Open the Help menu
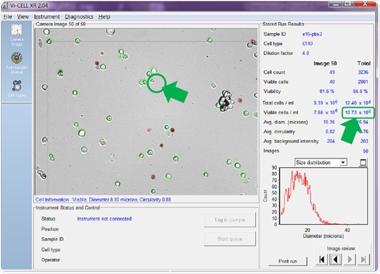The image size is (380, 274). pos(104,17)
